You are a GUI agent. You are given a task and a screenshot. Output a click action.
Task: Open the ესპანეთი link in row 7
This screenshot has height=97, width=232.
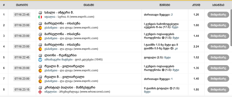pyautogui.click(x=51, y=81)
